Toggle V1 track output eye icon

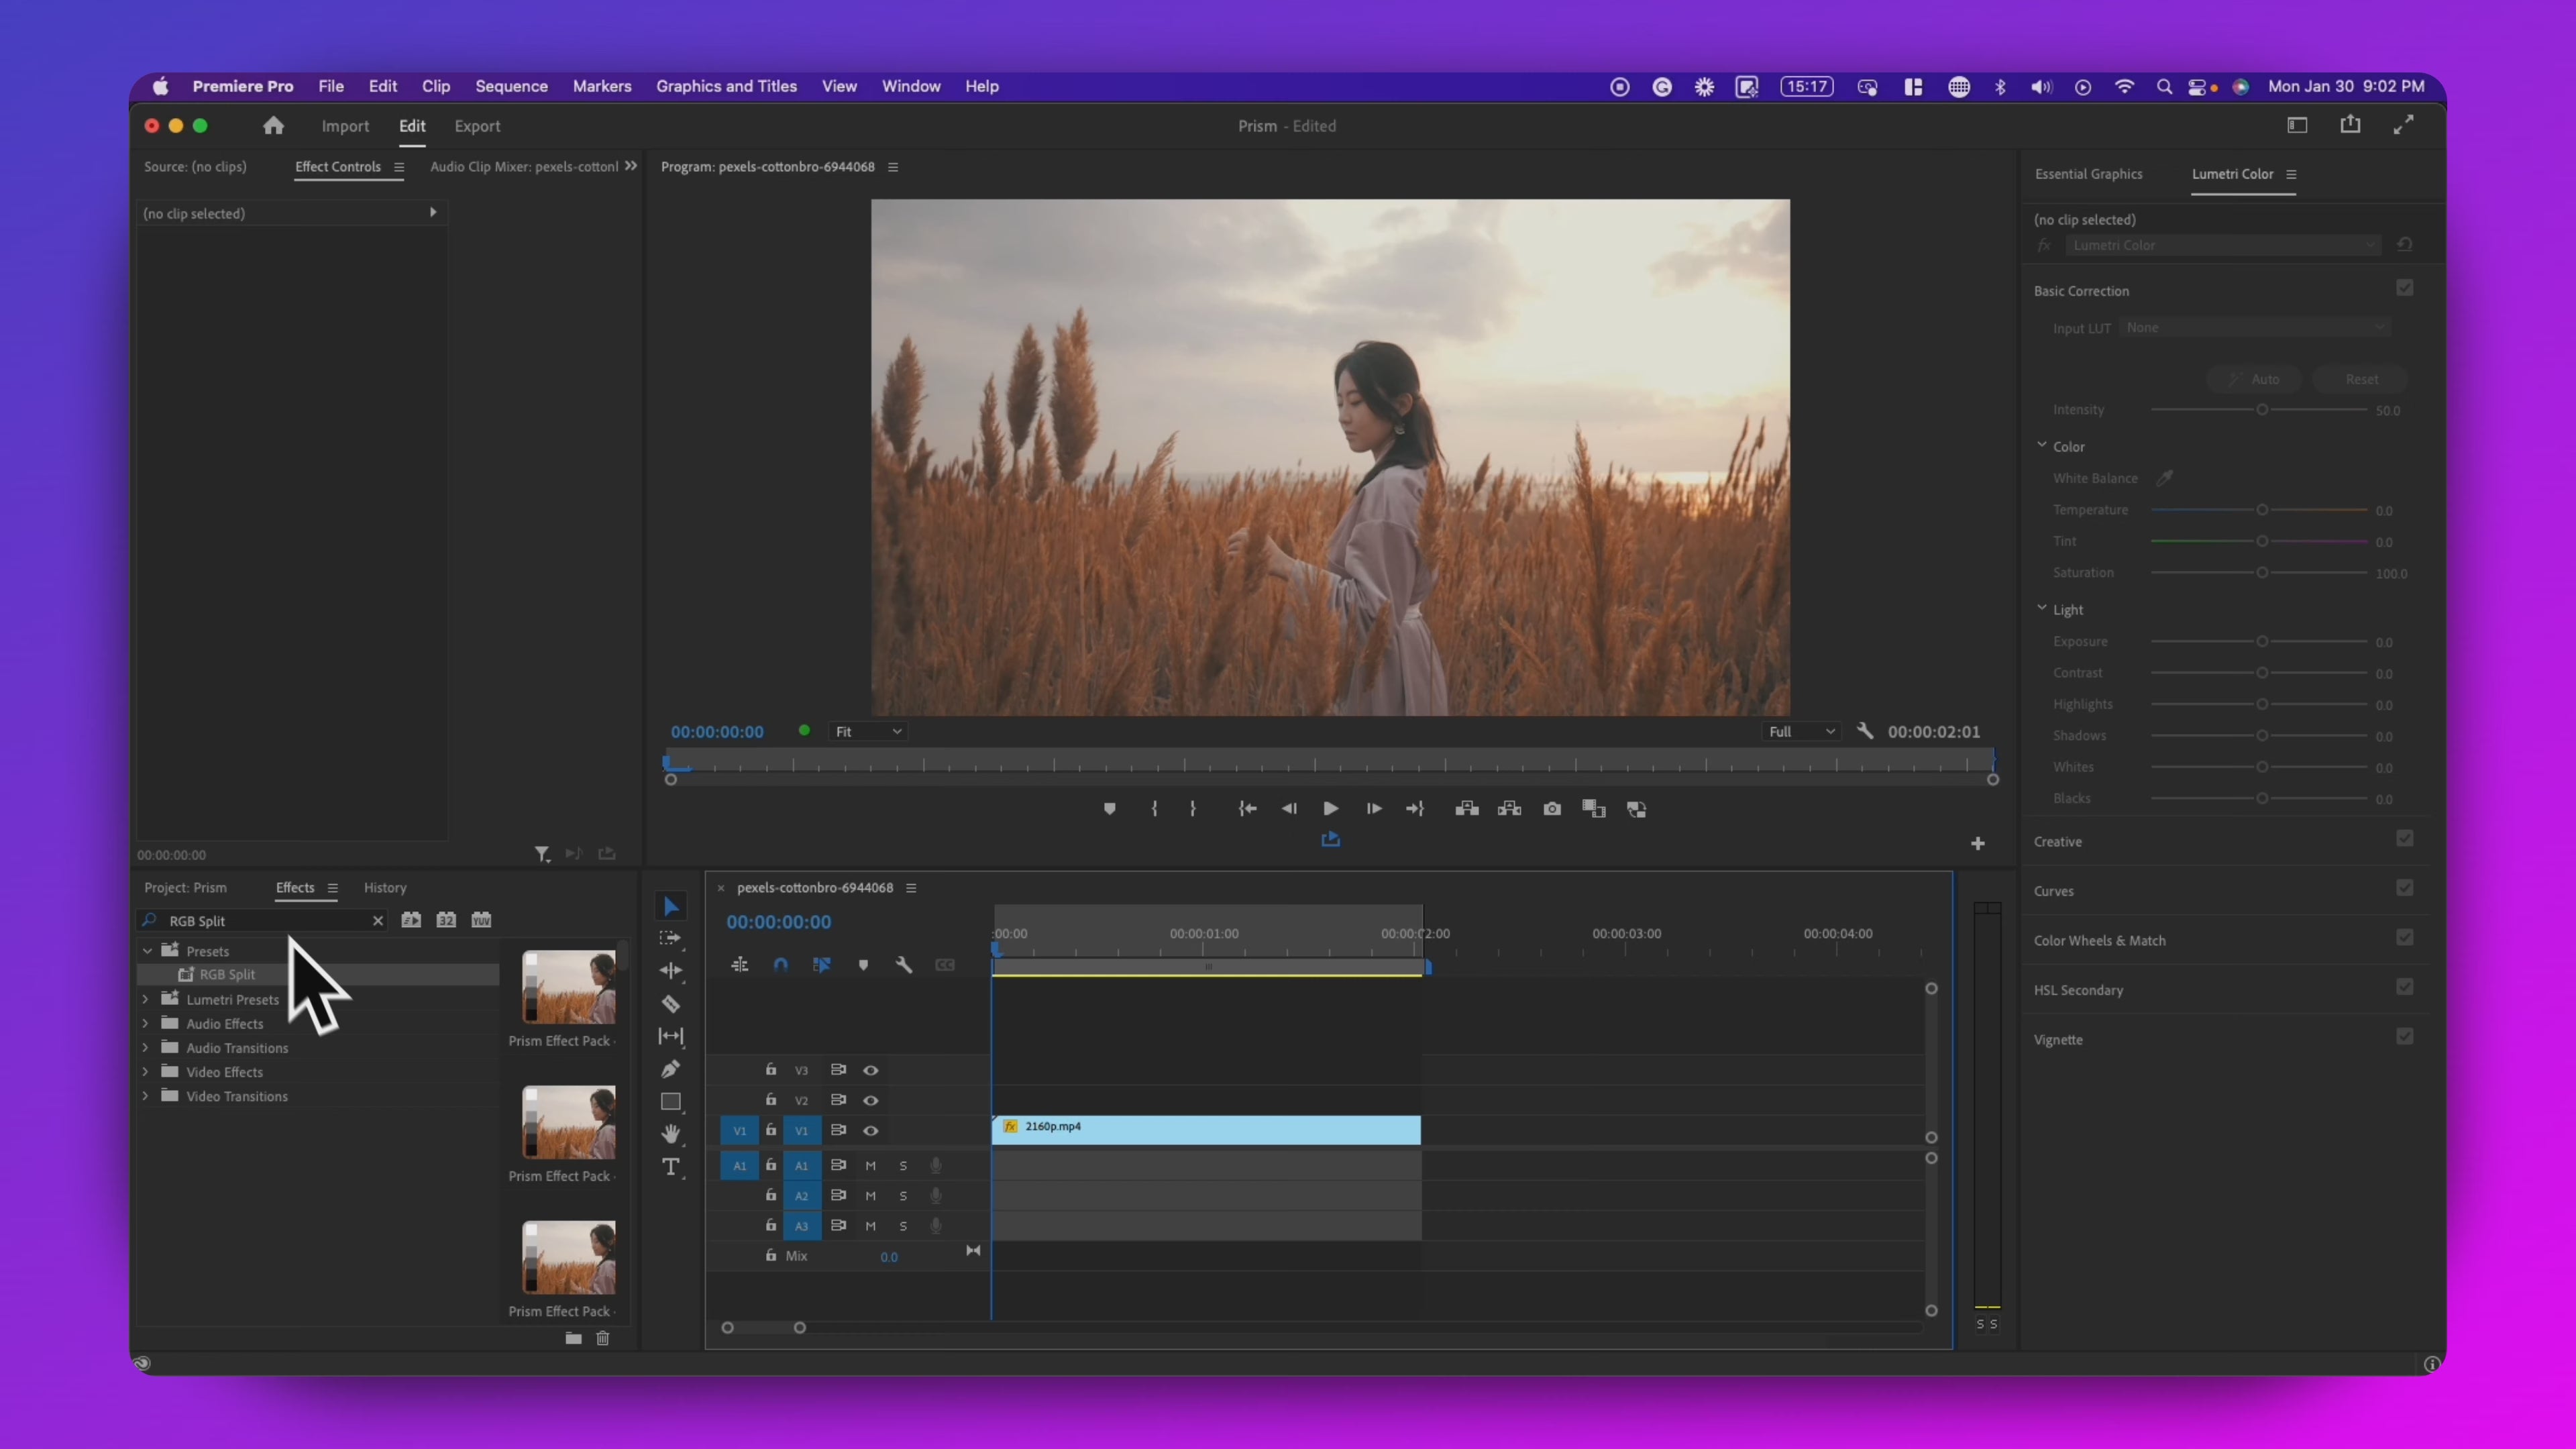pyautogui.click(x=871, y=1131)
